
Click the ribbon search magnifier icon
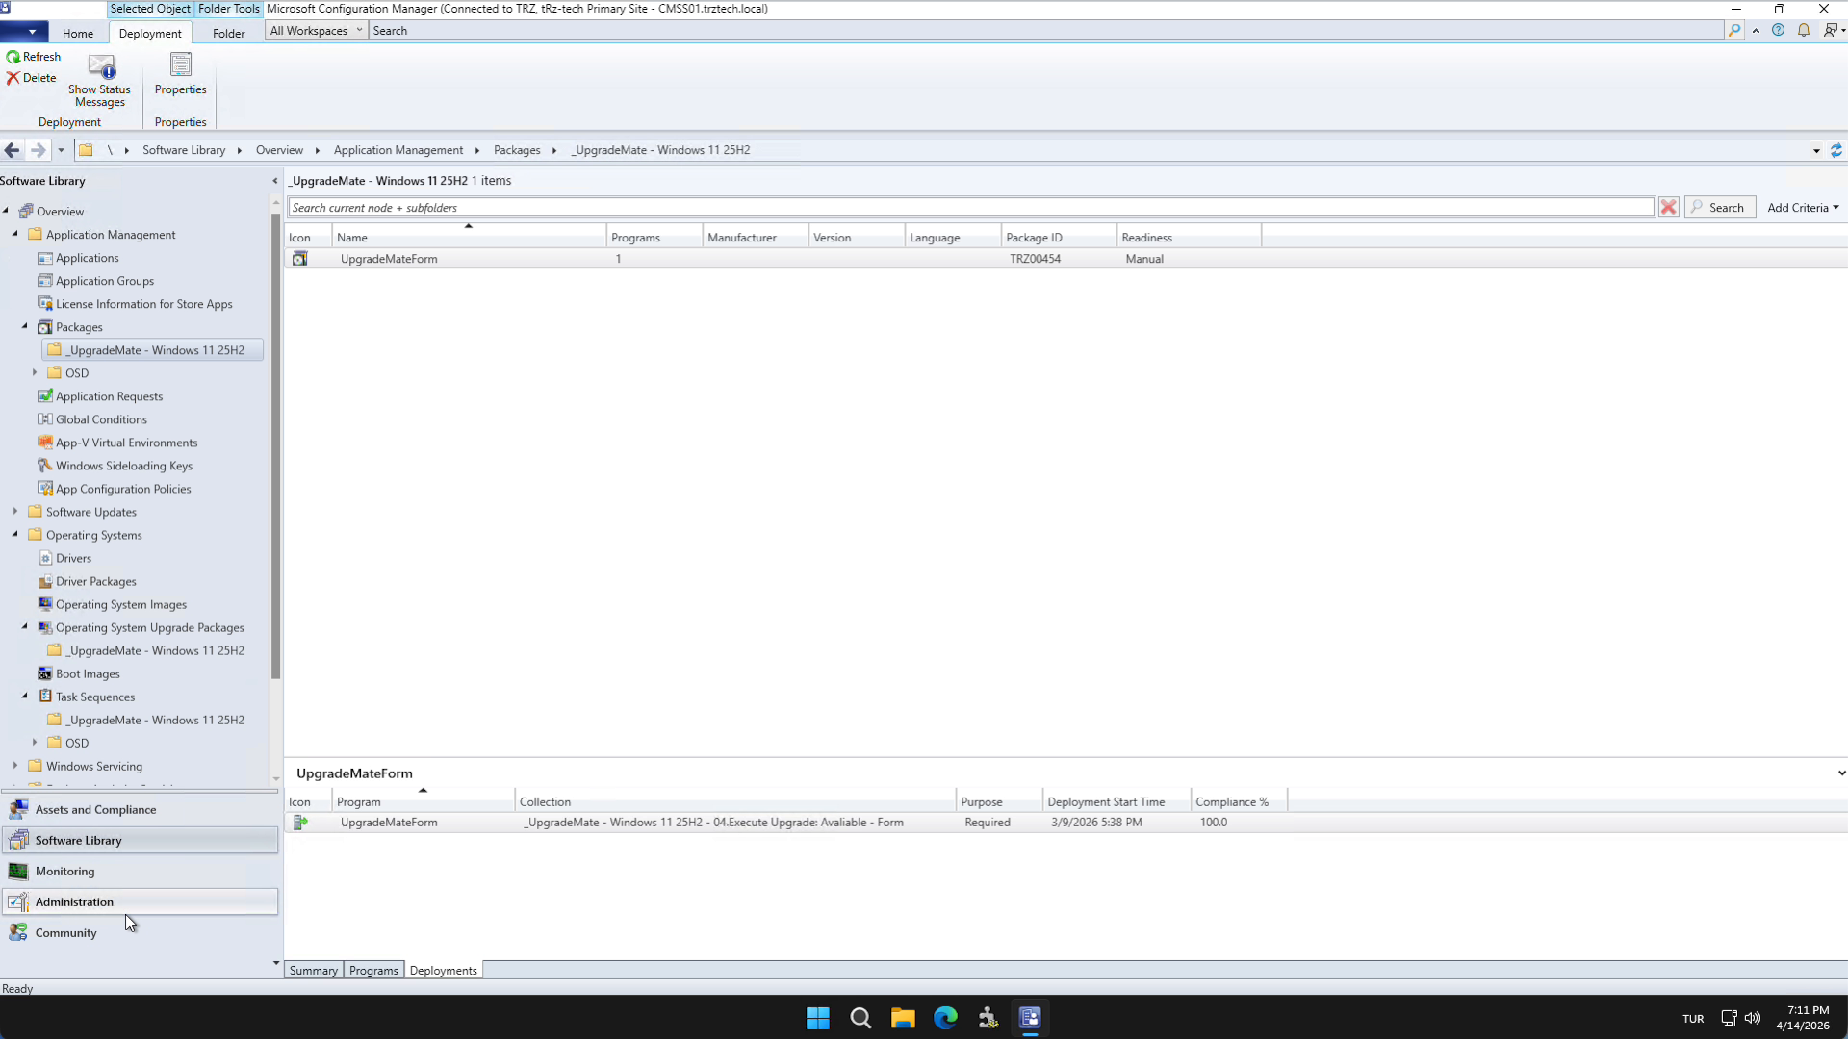(x=1734, y=31)
